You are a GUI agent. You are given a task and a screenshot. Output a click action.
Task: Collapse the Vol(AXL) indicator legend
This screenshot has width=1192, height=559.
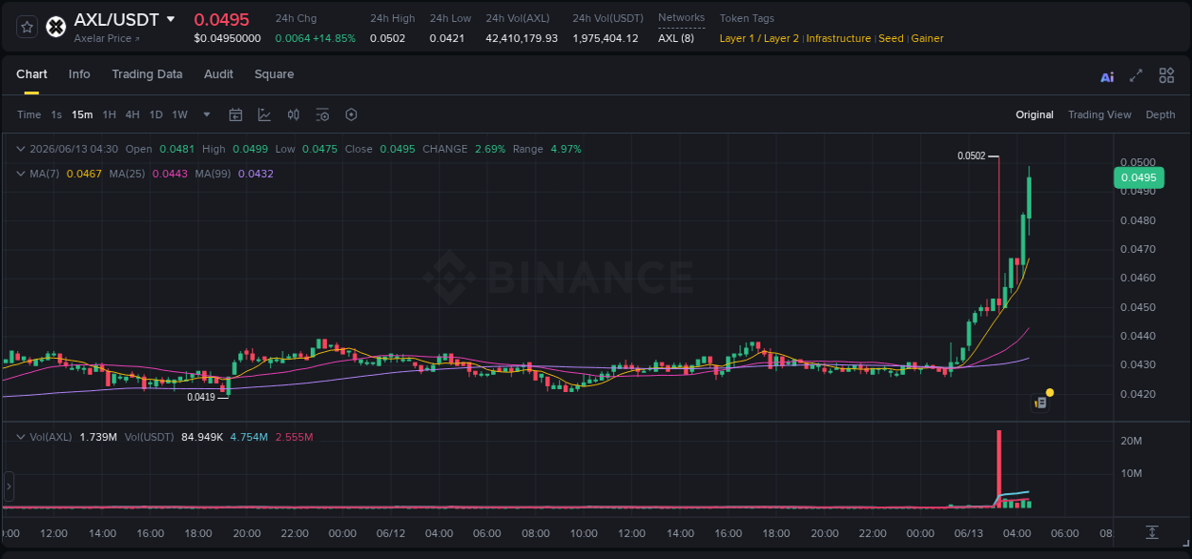(21, 437)
